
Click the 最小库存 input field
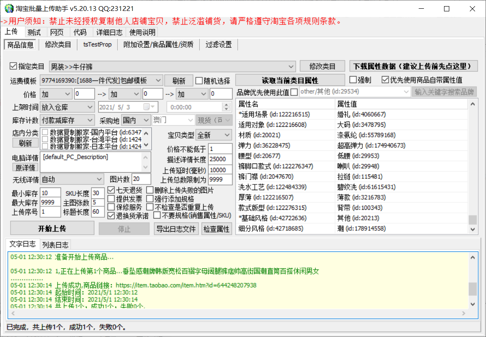pos(50,193)
